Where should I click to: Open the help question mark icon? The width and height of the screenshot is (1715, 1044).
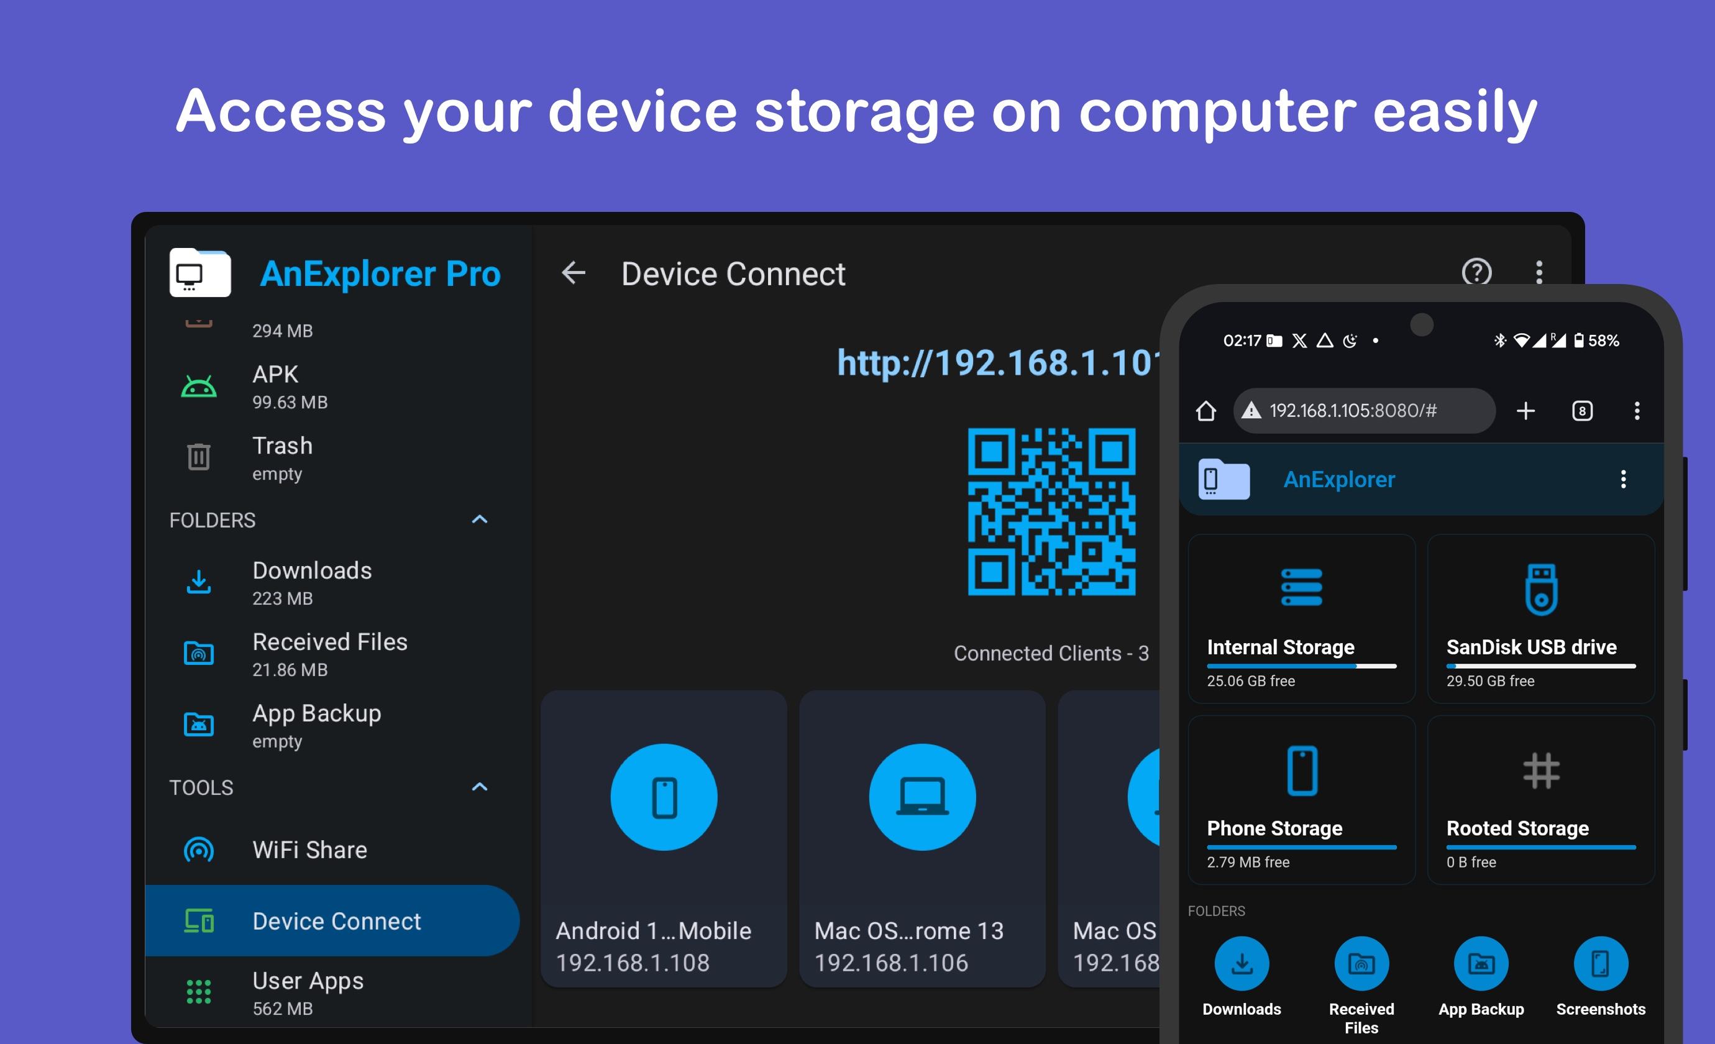point(1476,272)
